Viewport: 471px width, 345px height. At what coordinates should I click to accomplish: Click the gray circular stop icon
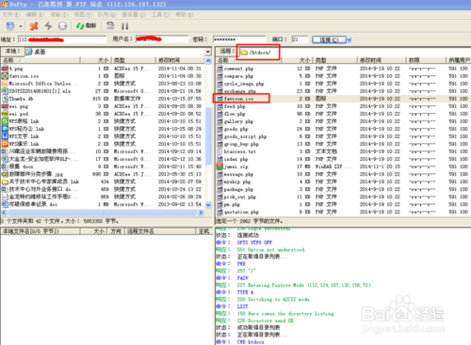[62, 26]
